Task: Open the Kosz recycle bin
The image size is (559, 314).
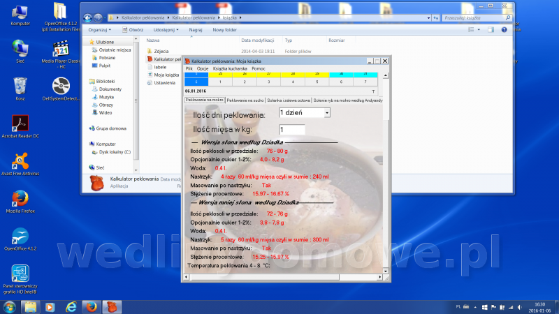Action: pos(20,89)
